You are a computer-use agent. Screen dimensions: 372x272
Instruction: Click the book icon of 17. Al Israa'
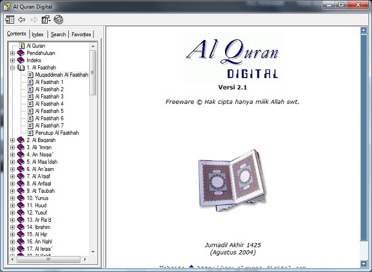coord(21,249)
